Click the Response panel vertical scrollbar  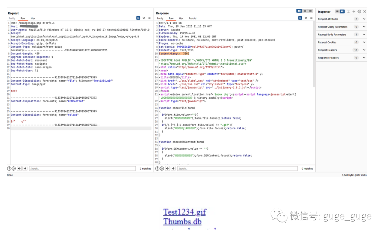click(314, 54)
